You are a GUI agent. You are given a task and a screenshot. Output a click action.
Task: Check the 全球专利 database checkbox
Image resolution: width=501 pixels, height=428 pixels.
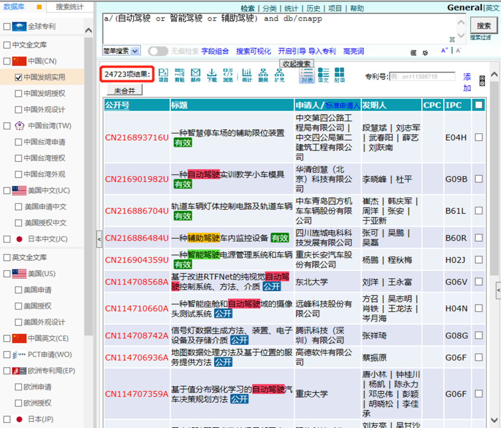[6, 27]
